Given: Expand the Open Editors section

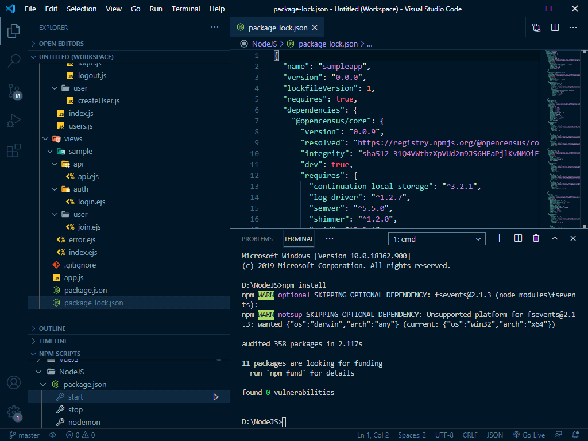Looking at the screenshot, I should 128,44.
